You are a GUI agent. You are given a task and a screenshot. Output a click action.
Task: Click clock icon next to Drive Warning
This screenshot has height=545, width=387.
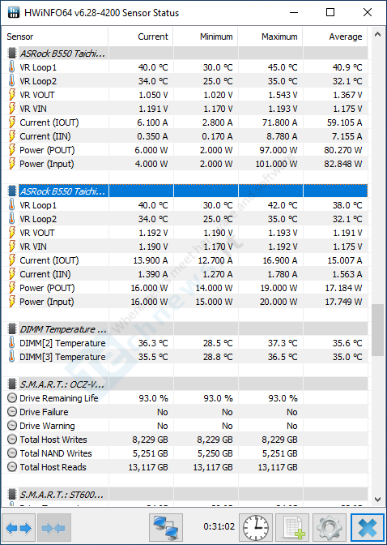[x=12, y=426]
